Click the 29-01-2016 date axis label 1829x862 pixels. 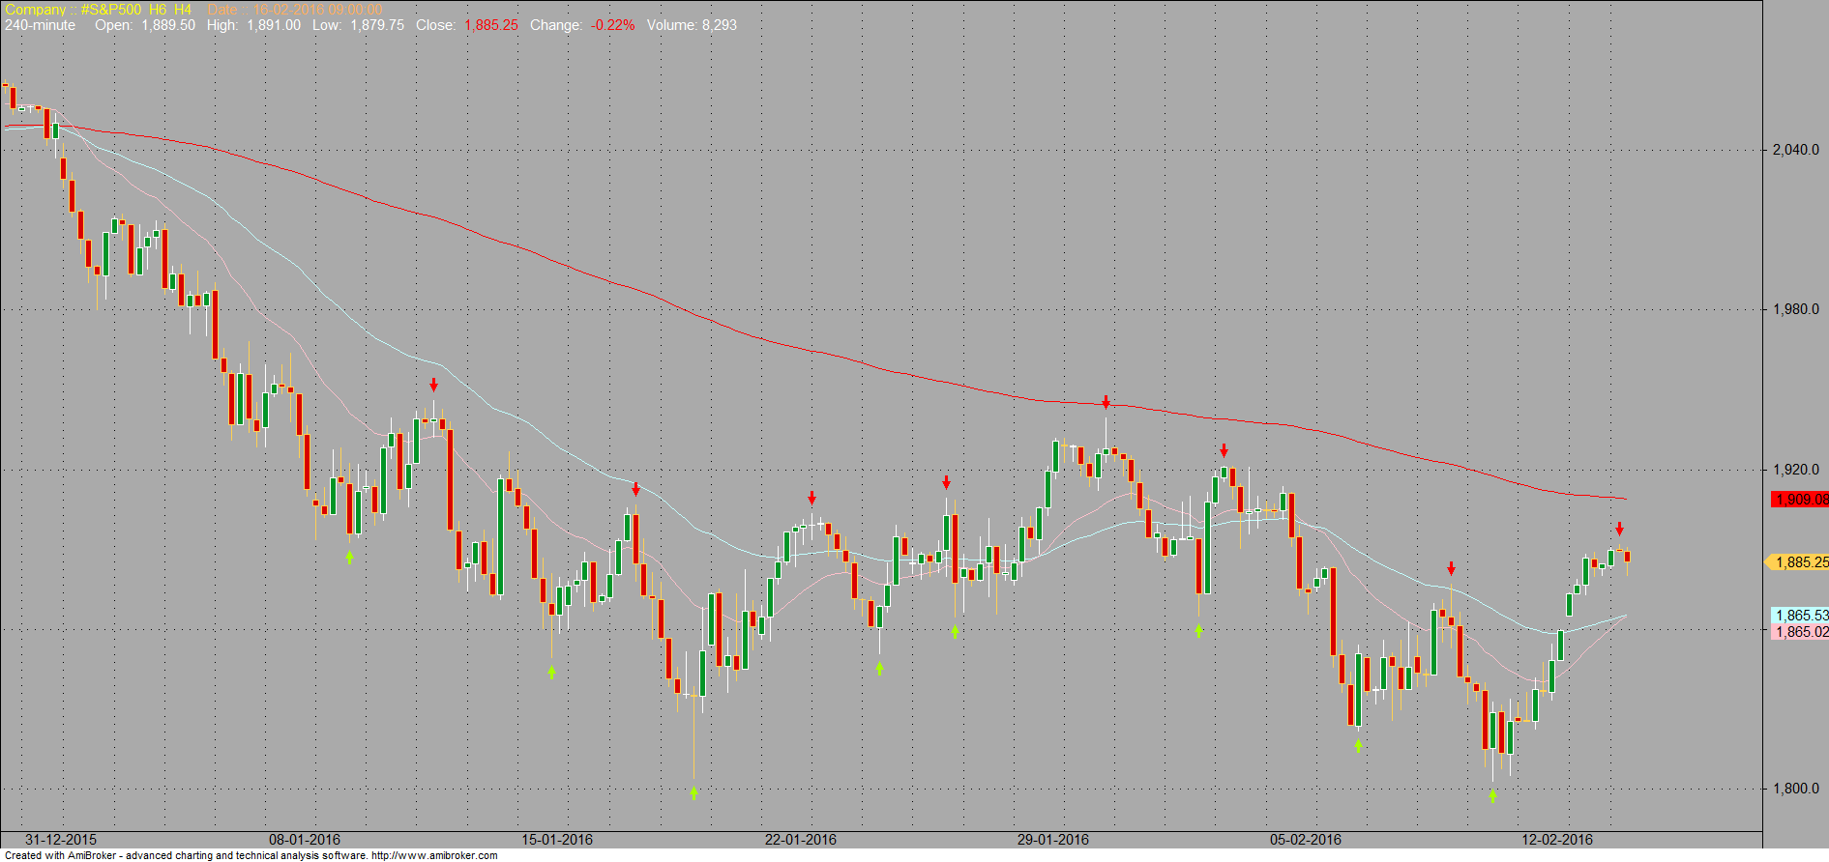pyautogui.click(x=1053, y=840)
